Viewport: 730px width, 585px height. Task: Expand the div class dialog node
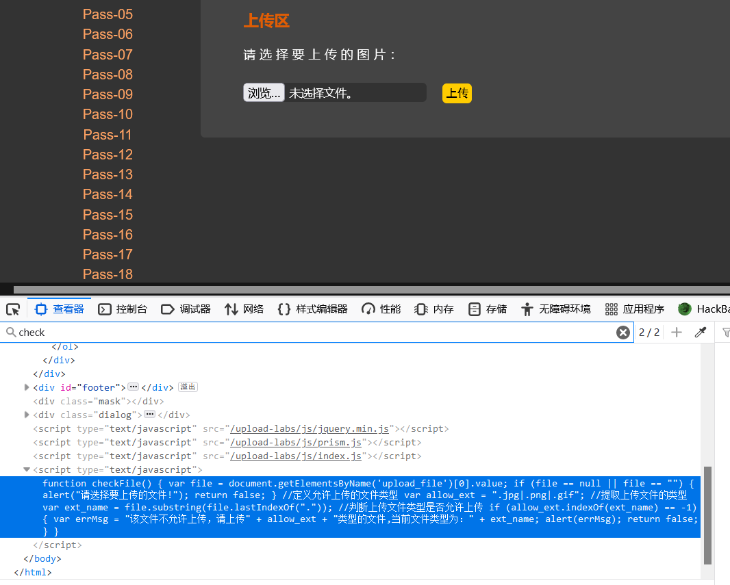(27, 415)
